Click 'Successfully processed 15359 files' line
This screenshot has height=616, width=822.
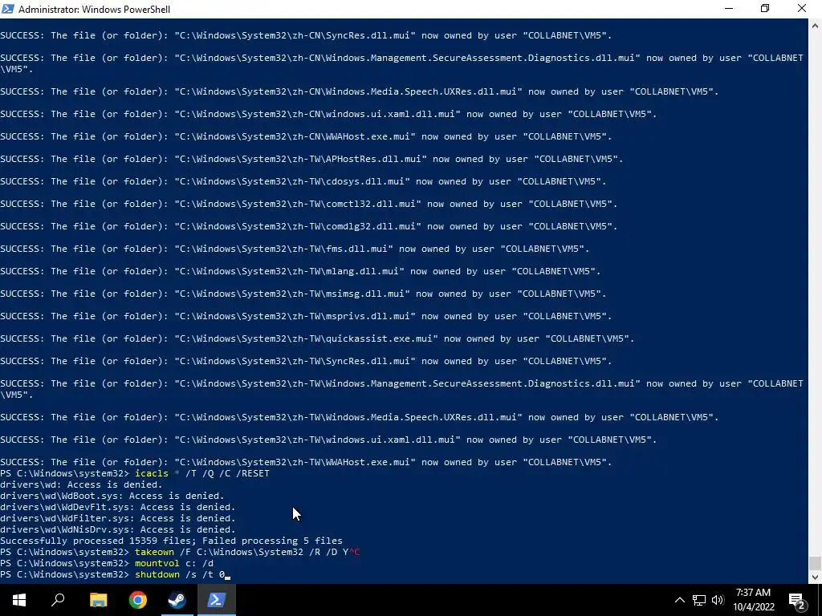click(172, 541)
